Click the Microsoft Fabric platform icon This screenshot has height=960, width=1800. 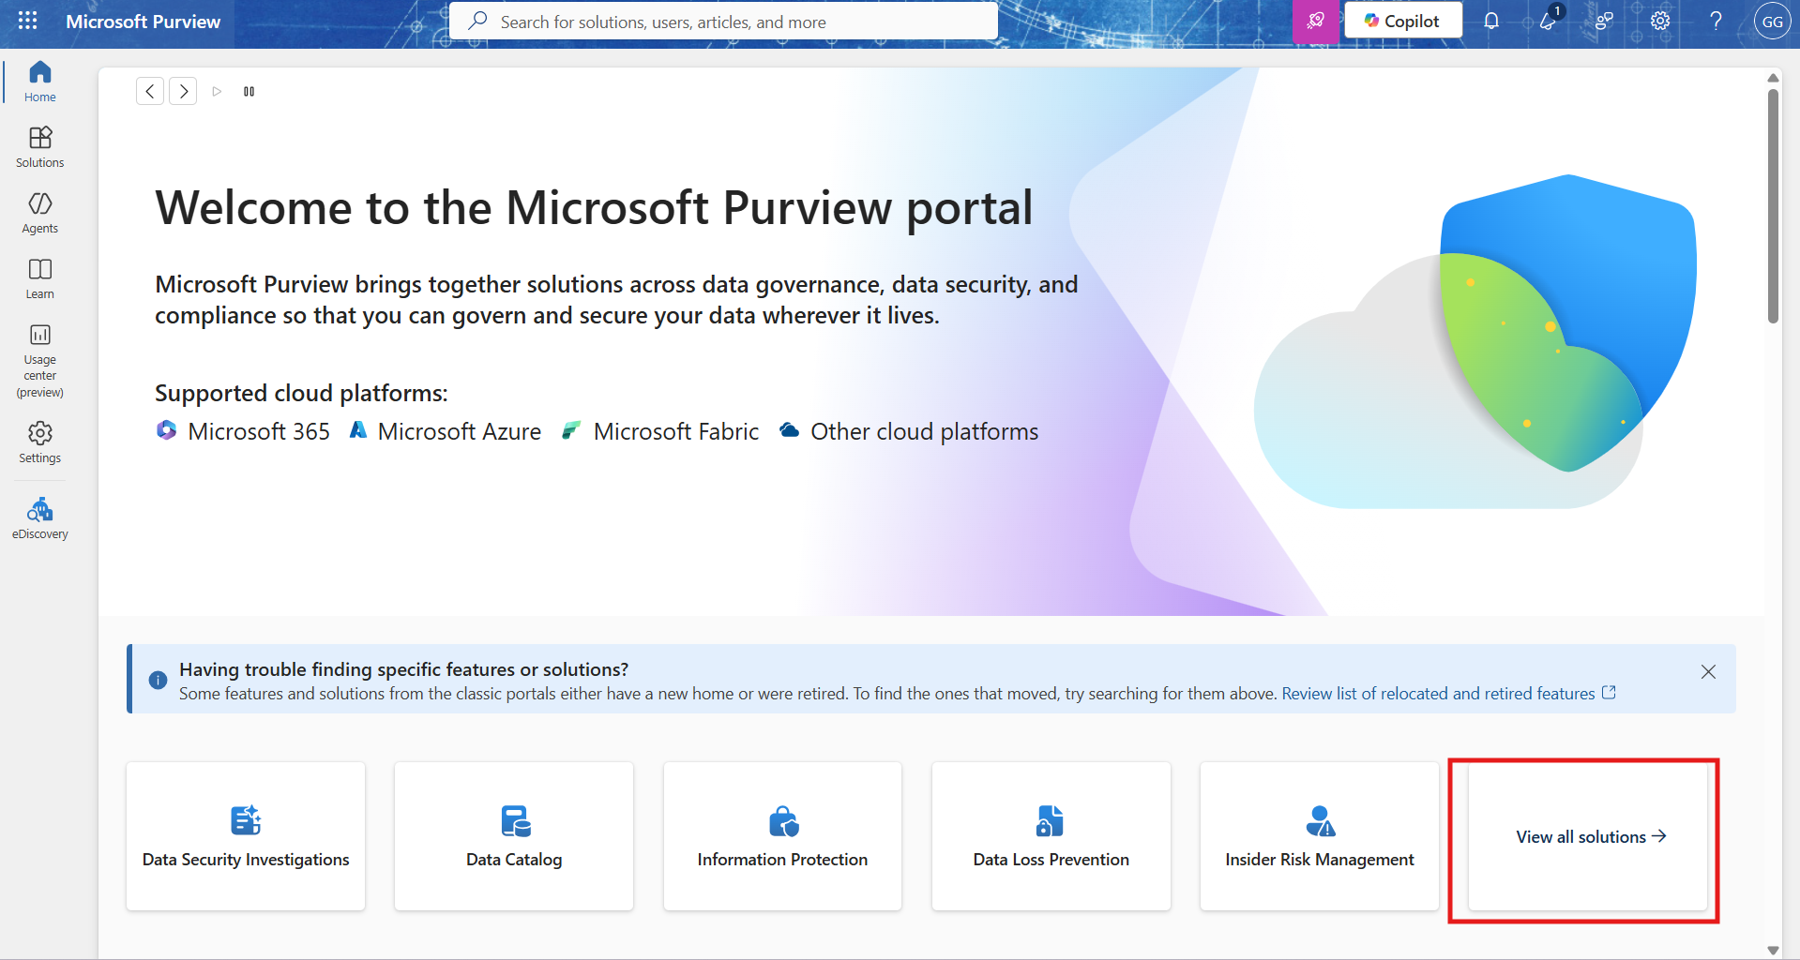click(x=571, y=430)
